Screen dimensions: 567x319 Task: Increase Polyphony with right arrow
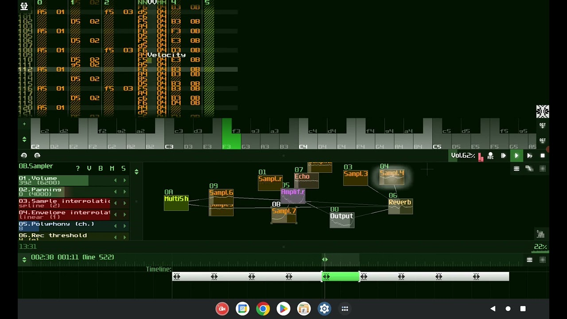point(125,226)
